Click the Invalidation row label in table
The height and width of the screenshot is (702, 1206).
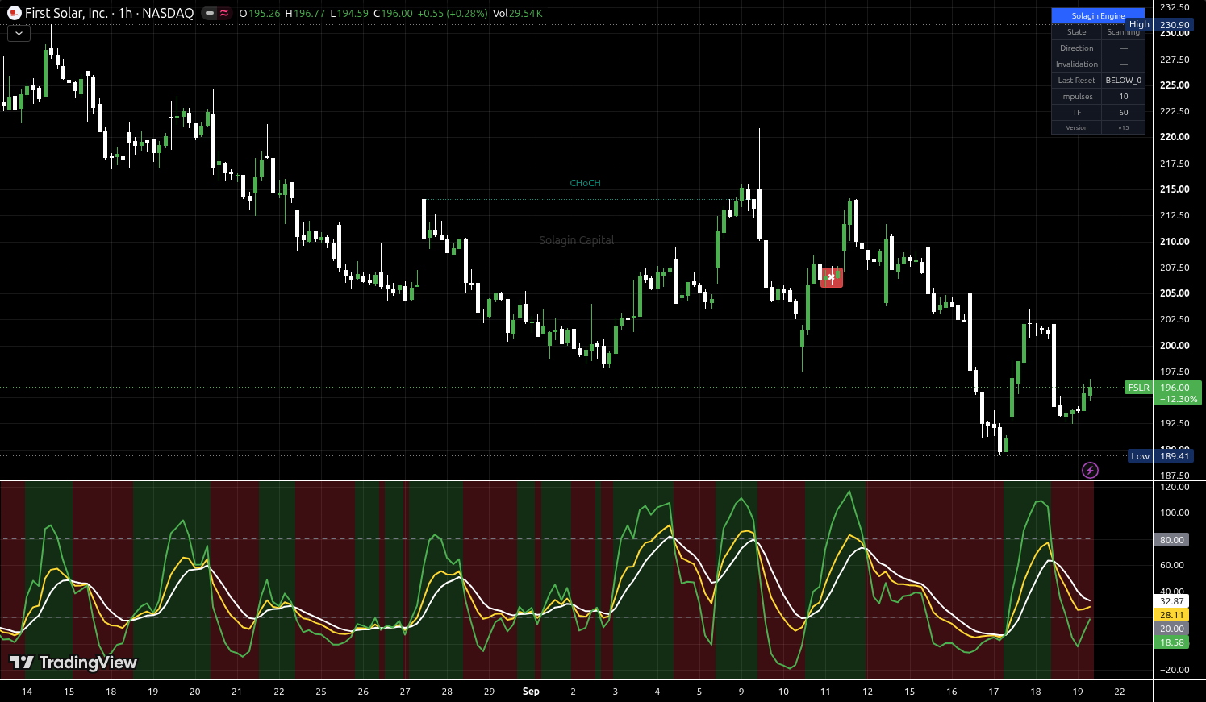tap(1077, 64)
